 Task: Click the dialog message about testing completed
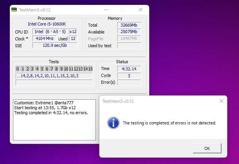point(169,123)
